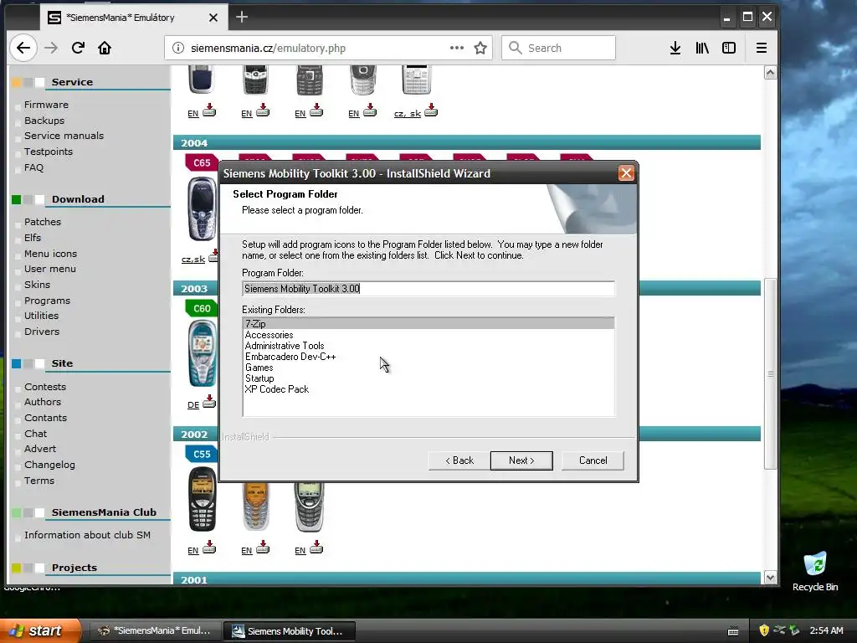Click the security shield tray icon

[x=764, y=630]
